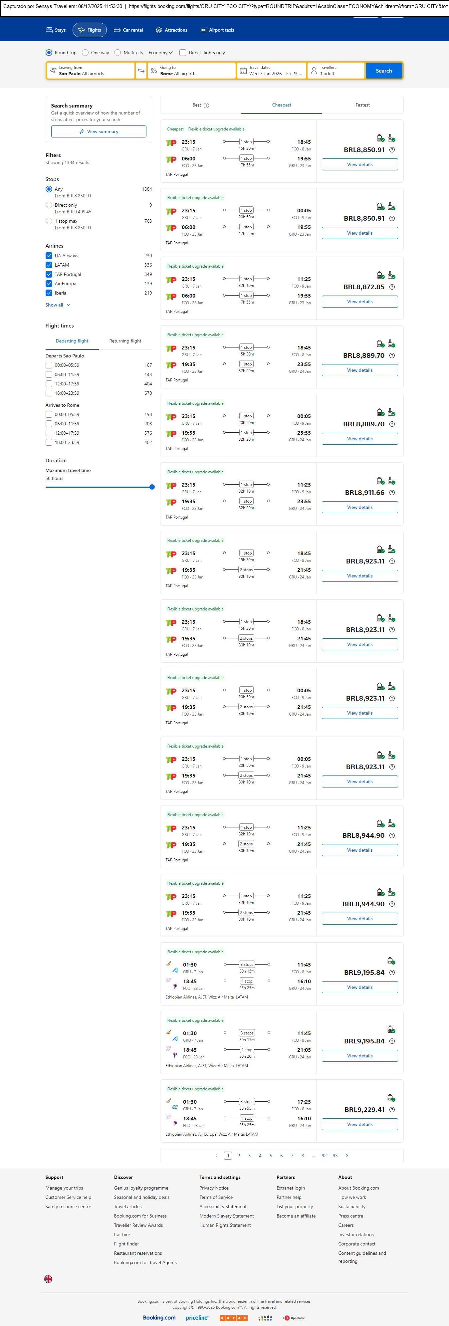The width and height of the screenshot is (449, 1326).
Task: Click the View summary button
Action: click(x=98, y=132)
